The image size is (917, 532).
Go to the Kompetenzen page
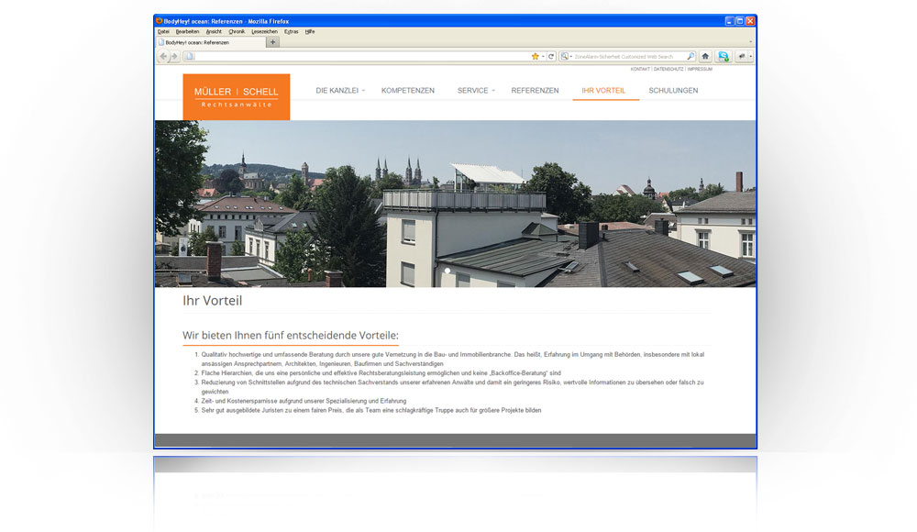407,91
